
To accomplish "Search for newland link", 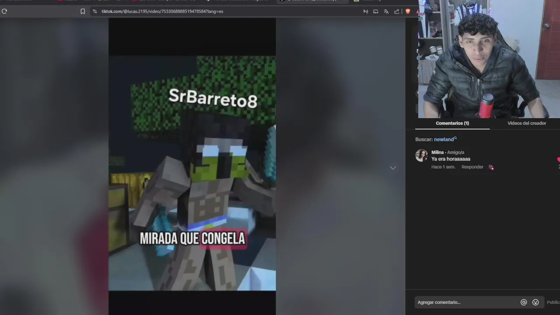I will 445,139.
